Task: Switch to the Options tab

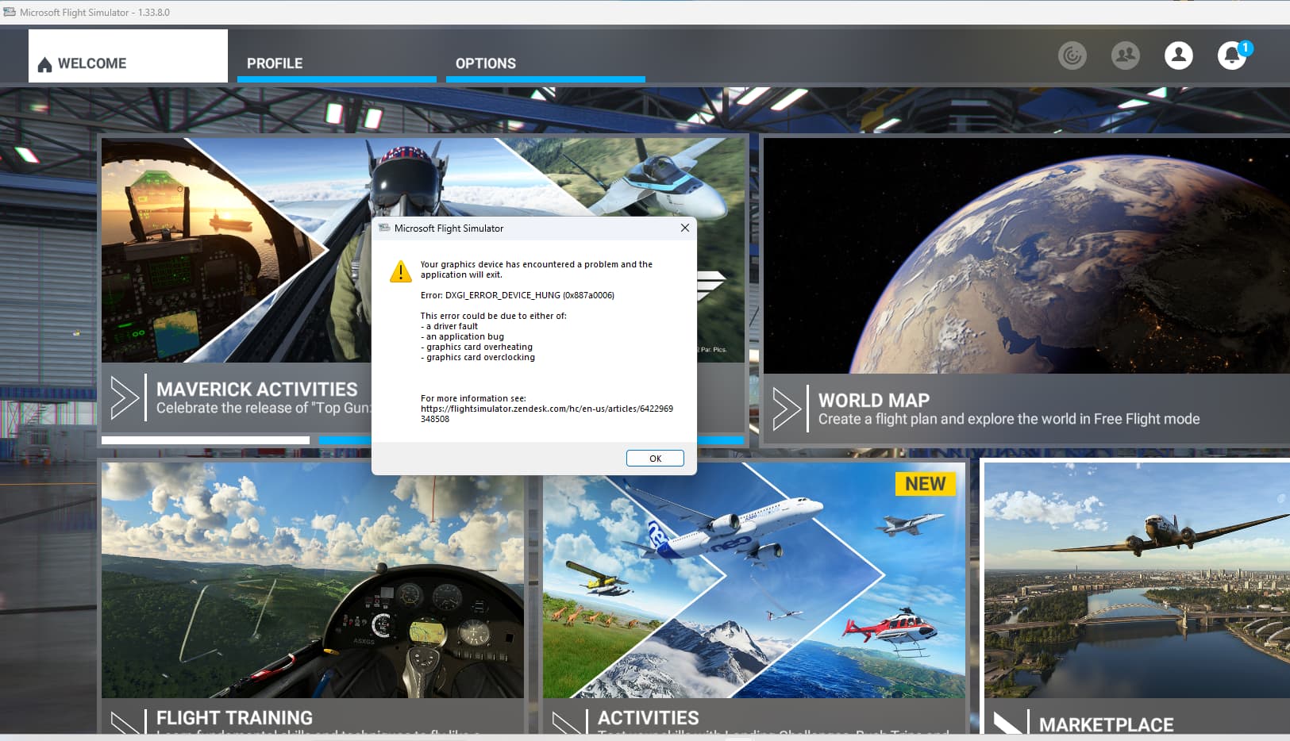Action: pos(485,63)
